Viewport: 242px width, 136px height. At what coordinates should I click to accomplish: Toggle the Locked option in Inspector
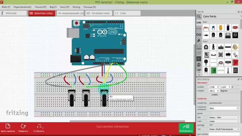[214, 95]
